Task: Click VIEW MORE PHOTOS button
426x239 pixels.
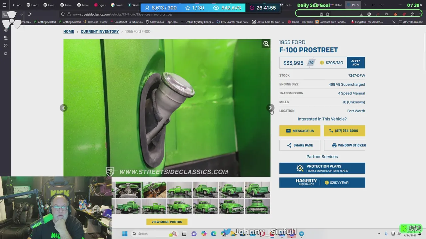Action: point(167,222)
